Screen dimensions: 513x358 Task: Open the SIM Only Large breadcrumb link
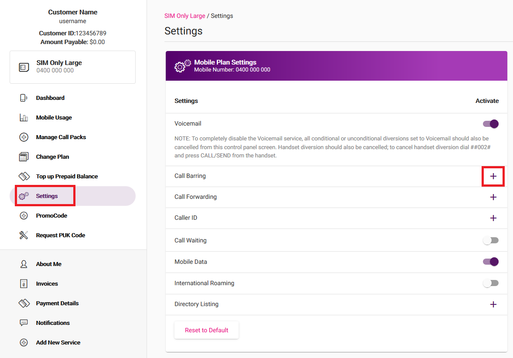[x=185, y=16]
